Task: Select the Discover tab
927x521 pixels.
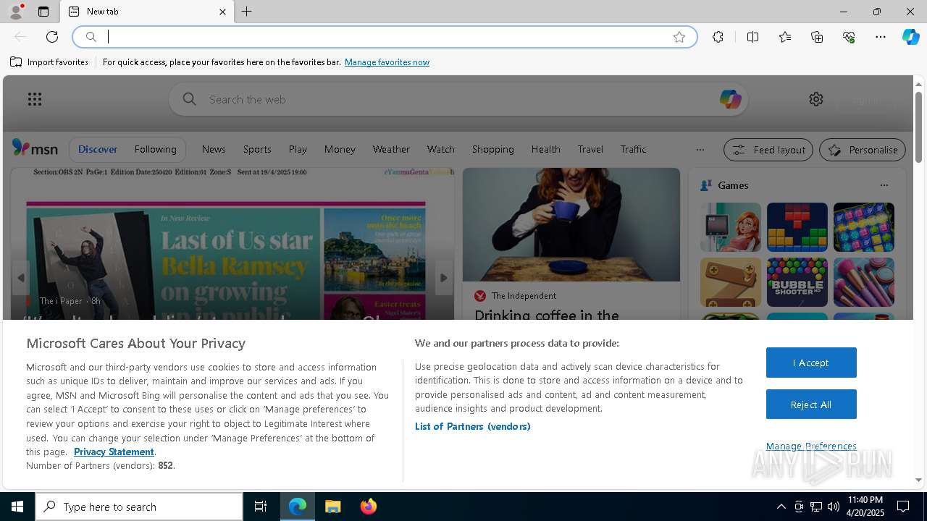Action: tap(98, 149)
